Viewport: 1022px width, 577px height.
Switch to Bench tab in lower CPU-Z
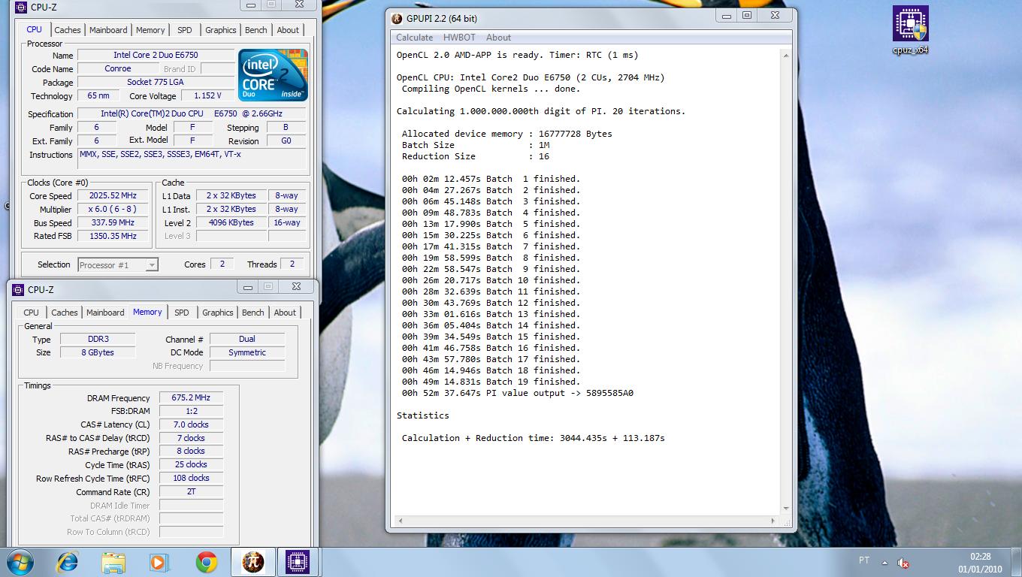(253, 313)
